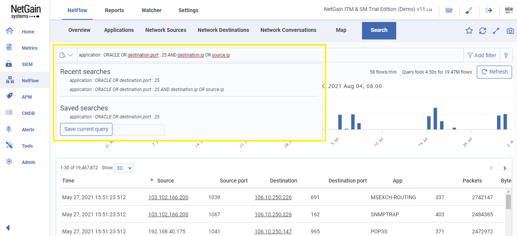Viewport: 517px width, 236px height.
Task: Switch to the Watcher top tab
Action: pyautogui.click(x=152, y=10)
